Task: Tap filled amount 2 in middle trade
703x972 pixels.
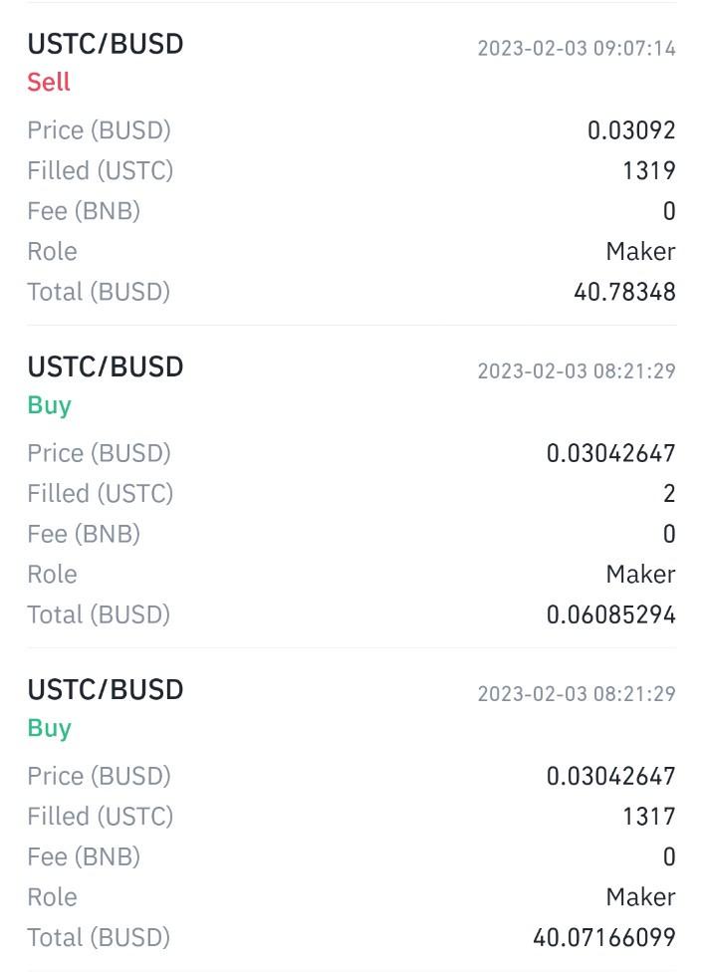Action: pyautogui.click(x=669, y=493)
